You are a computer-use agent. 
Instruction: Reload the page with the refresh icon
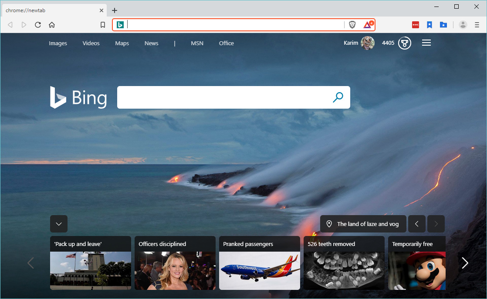point(38,25)
